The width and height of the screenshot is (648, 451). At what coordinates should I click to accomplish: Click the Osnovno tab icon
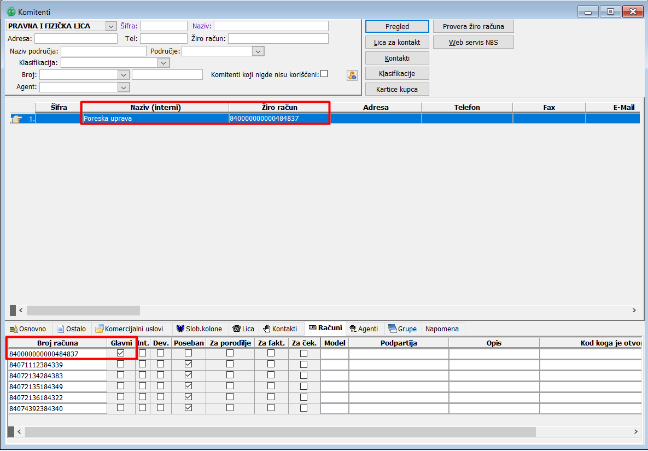pos(14,329)
